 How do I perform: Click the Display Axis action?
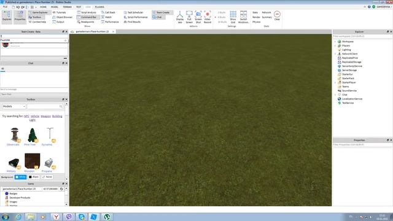180,17
